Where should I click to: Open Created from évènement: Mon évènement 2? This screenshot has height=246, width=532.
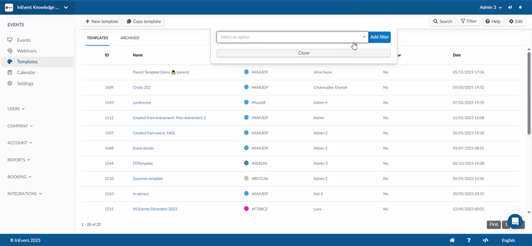pos(169,118)
